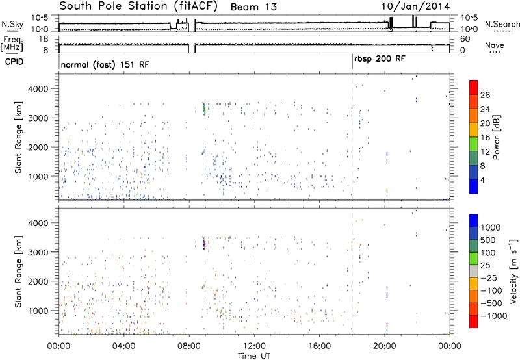Click the 'N.Search' legend label
The height and width of the screenshot is (360, 520).
502,24
